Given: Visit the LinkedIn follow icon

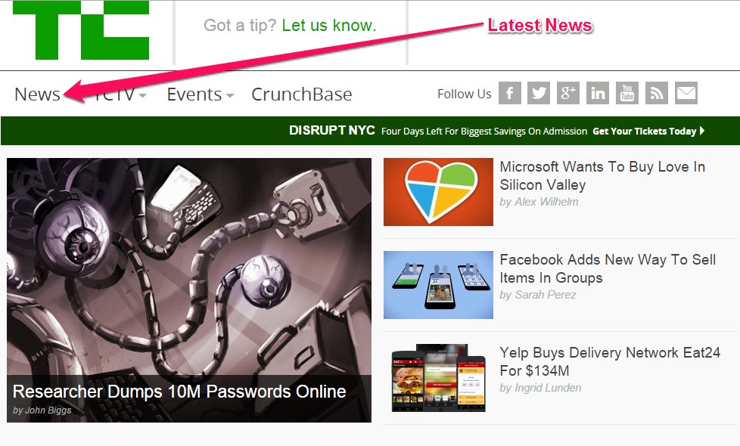Looking at the screenshot, I should click(598, 93).
